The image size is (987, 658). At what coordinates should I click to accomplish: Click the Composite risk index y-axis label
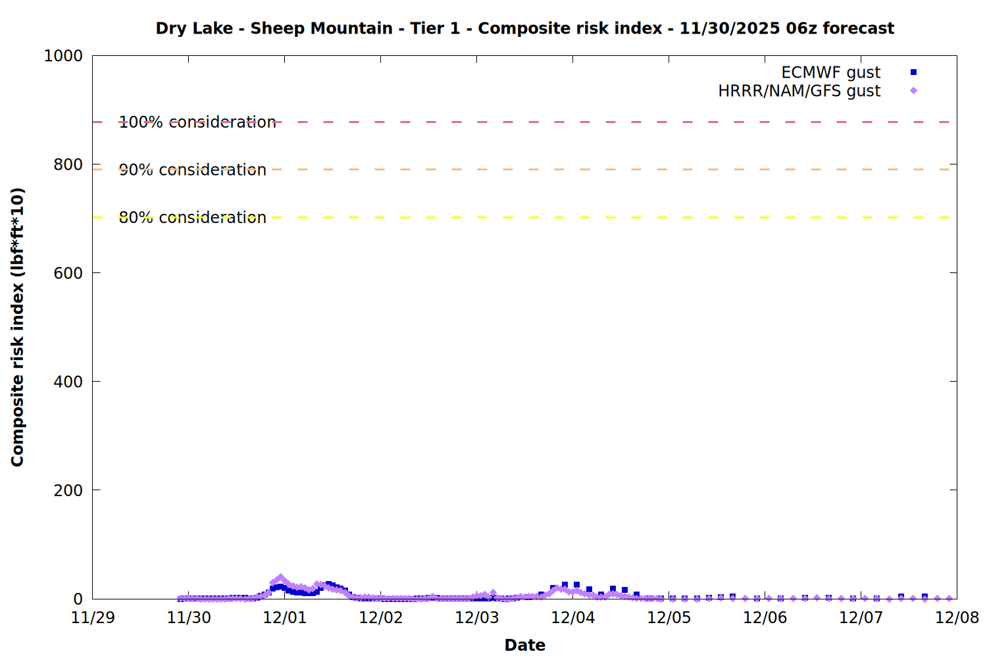[x=18, y=327]
